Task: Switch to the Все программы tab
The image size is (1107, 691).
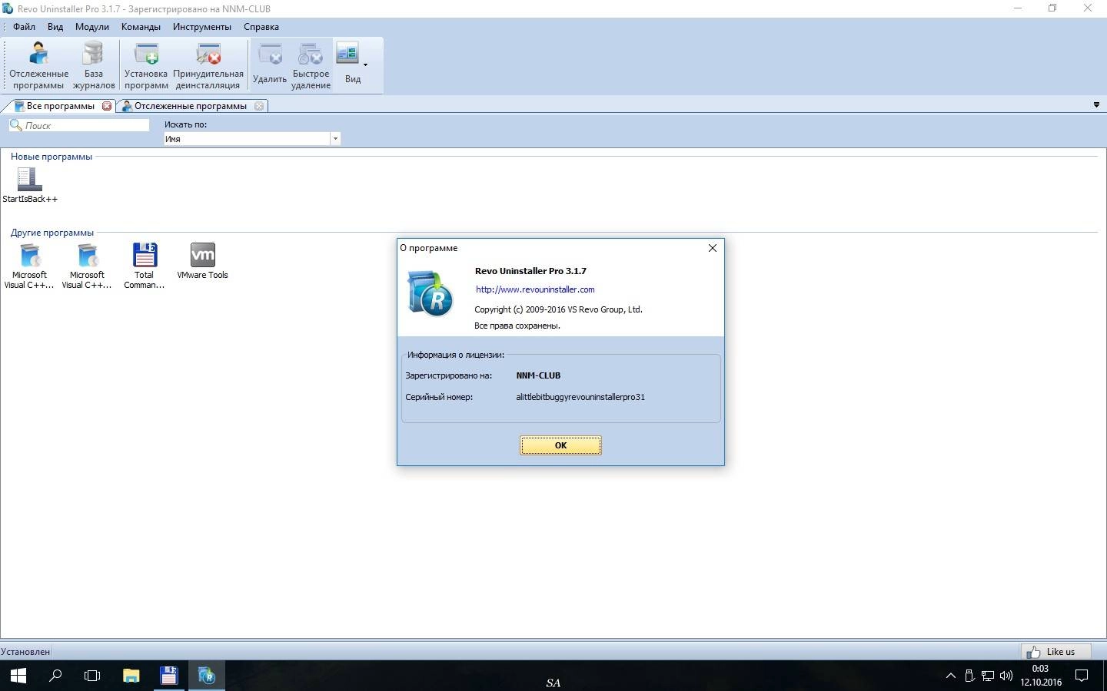Action: 60,106
